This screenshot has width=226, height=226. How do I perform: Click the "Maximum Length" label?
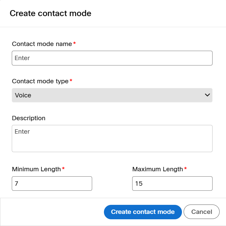point(157,169)
